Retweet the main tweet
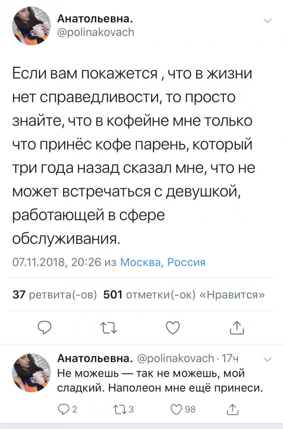The width and height of the screenshot is (283, 429). tap(109, 327)
